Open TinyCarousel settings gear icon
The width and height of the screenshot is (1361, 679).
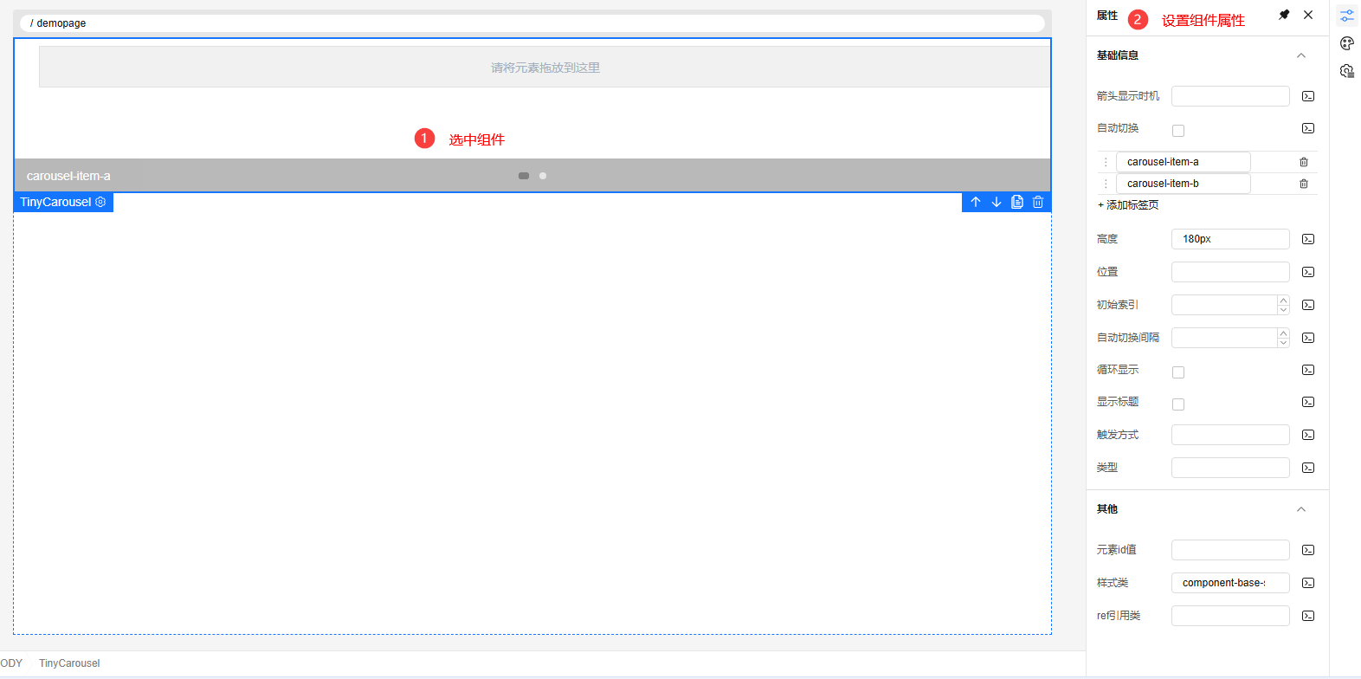tap(100, 202)
